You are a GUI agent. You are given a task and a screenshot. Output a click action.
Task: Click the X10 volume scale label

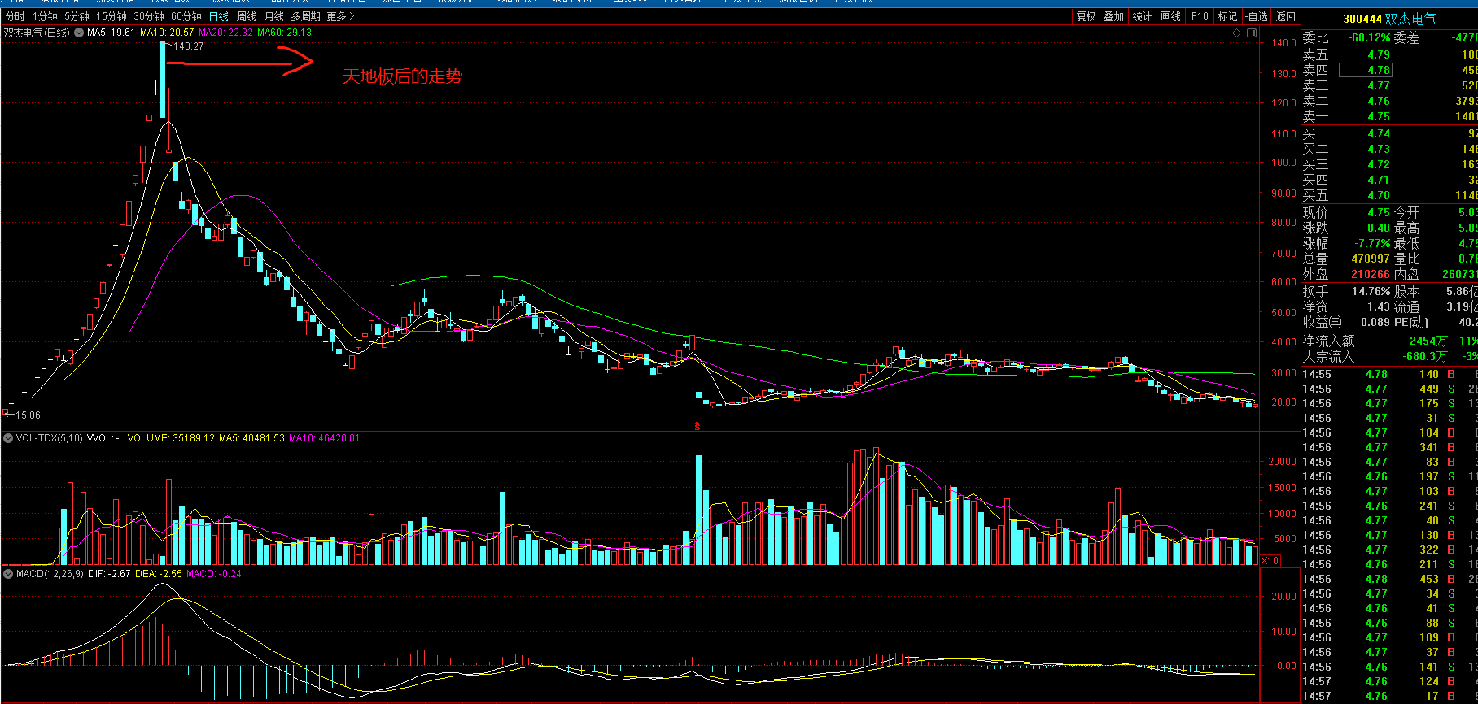point(1269,560)
